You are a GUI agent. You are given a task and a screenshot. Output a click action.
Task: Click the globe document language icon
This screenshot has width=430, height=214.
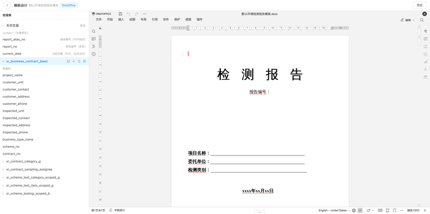point(354,210)
